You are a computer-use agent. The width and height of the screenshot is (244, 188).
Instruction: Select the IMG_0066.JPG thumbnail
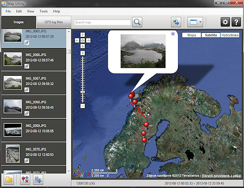pos(13,59)
